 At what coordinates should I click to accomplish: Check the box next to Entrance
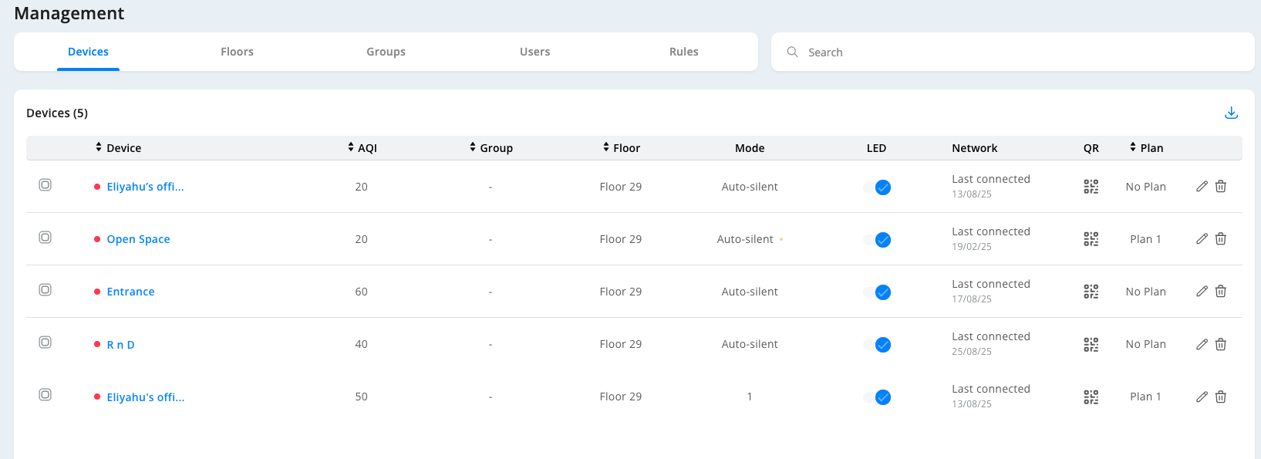click(x=46, y=290)
